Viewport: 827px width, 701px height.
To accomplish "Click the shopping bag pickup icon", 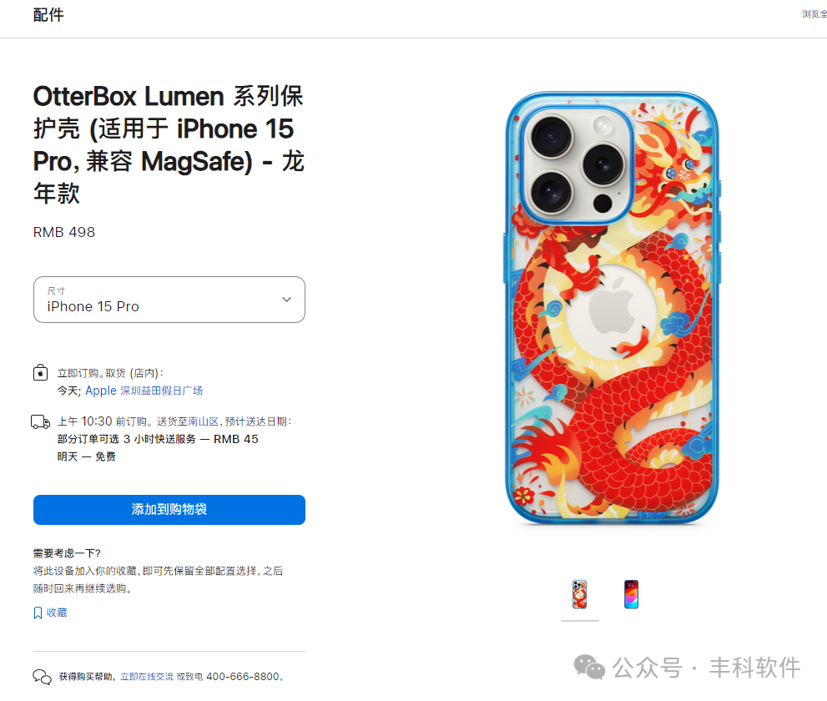I will (x=40, y=372).
